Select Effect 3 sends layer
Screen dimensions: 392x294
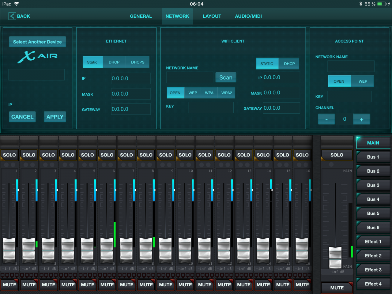pos(373,270)
